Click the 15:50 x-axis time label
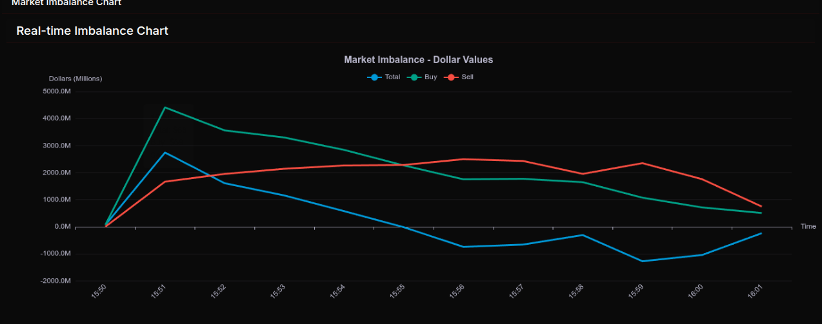 click(x=99, y=292)
